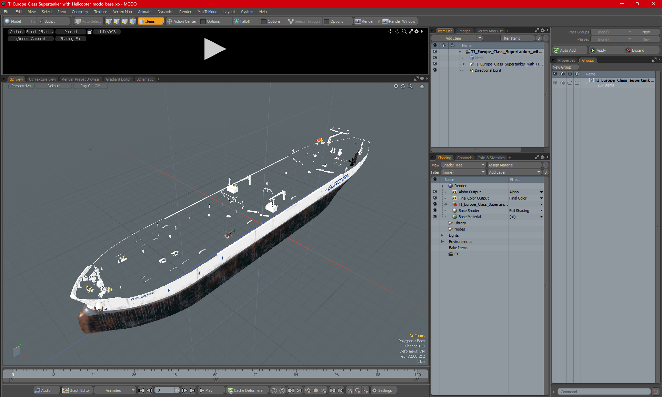Open the Shader Tree view dropdown
The height and width of the screenshot is (397, 662).
[x=463, y=165]
